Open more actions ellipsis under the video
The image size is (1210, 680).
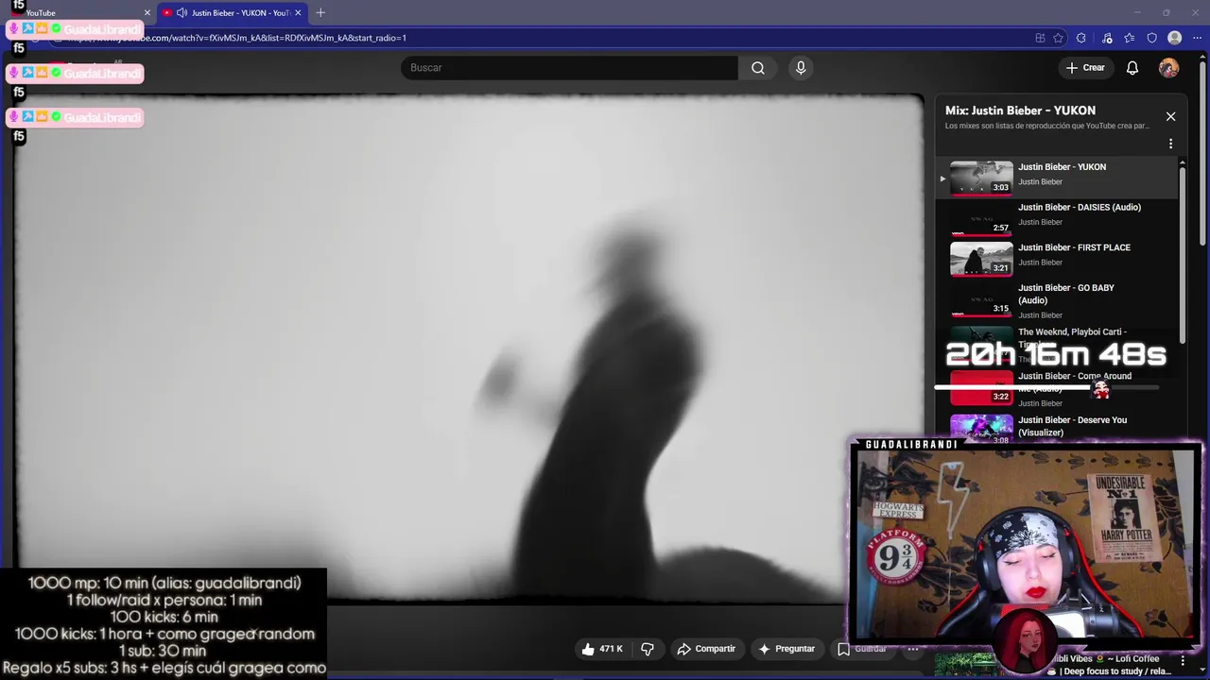click(x=912, y=649)
